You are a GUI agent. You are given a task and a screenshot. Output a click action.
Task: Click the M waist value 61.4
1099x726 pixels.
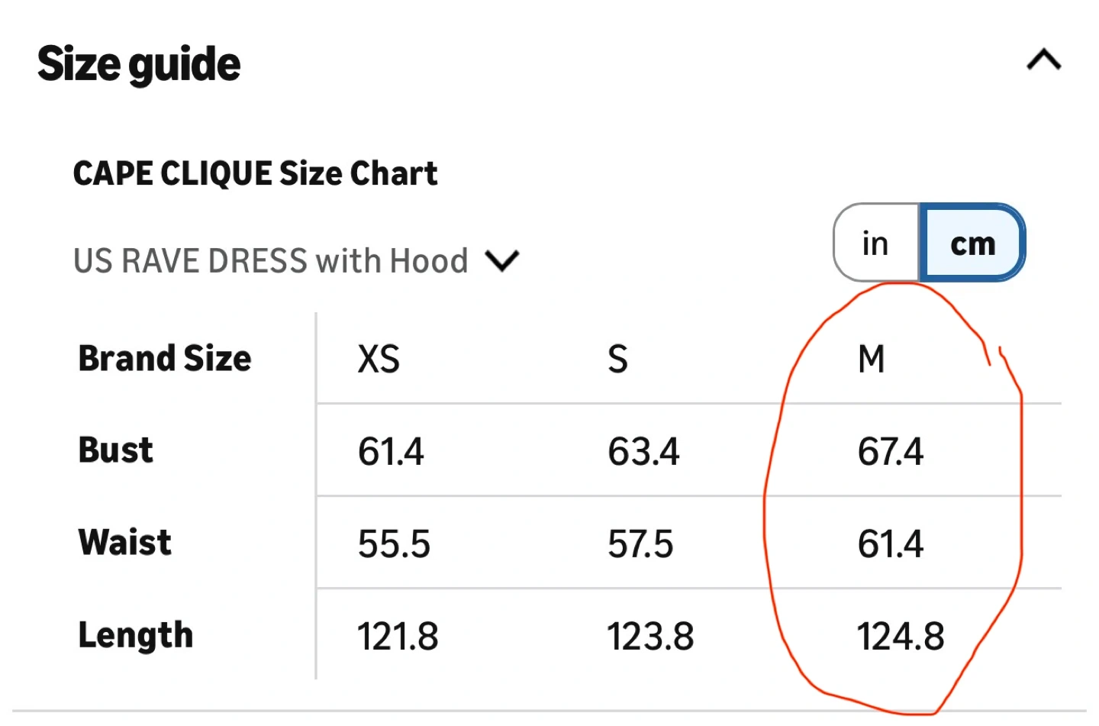[890, 544]
